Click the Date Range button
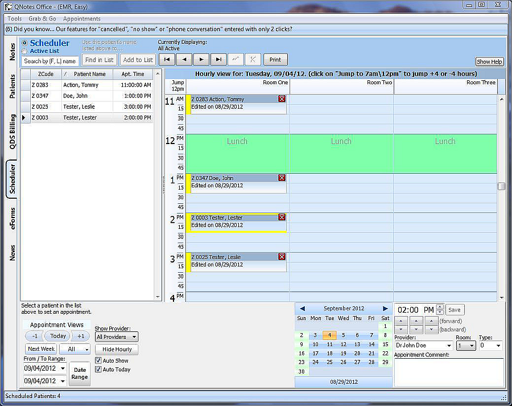The height and width of the screenshot is (406, 512). tap(80, 374)
